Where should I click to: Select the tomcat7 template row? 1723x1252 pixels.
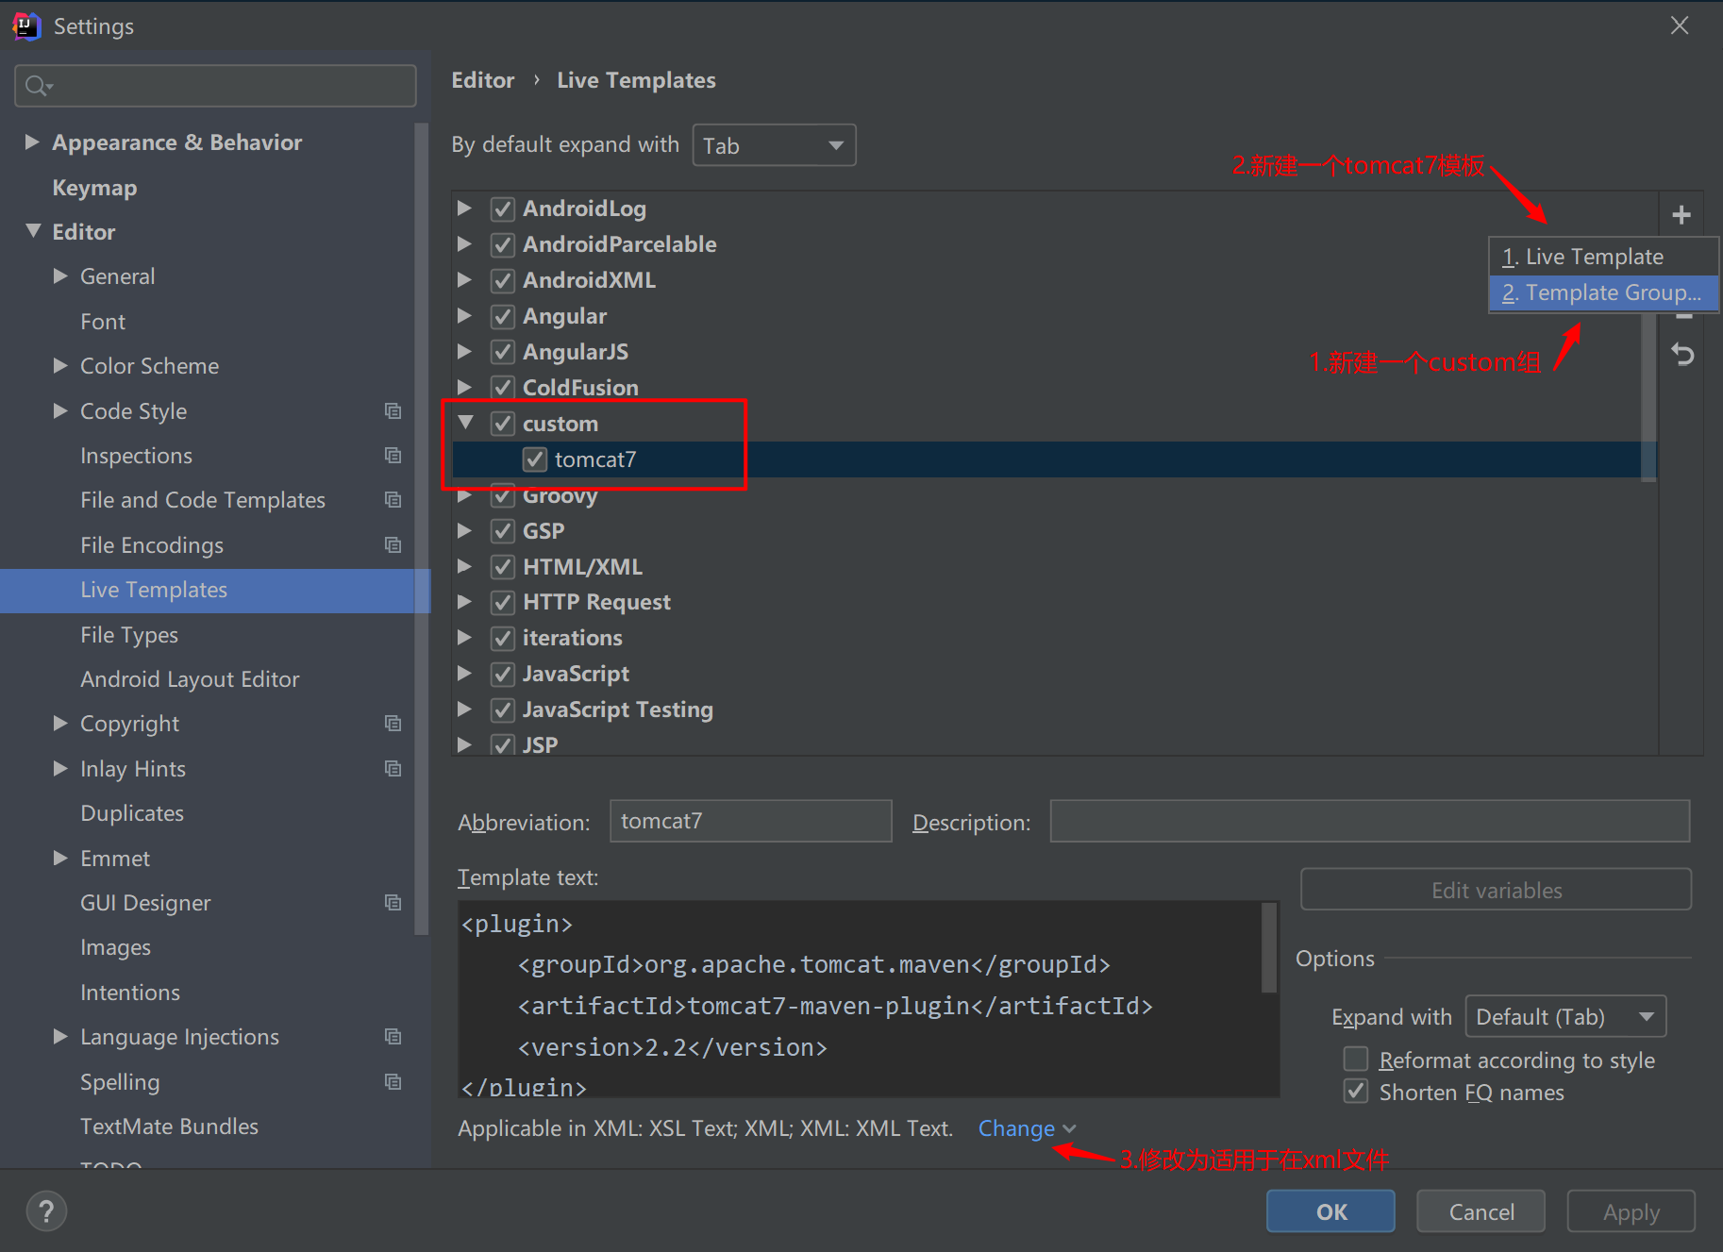(x=1055, y=459)
